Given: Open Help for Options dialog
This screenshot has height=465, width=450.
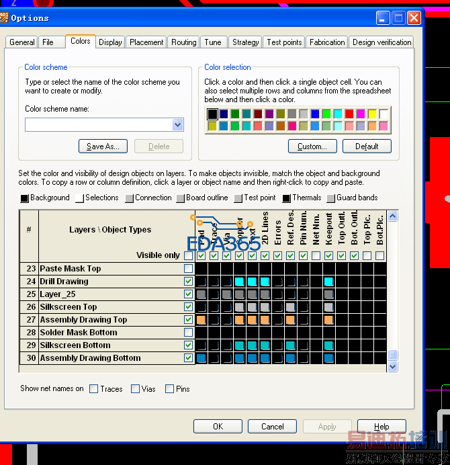Looking at the screenshot, I should [381, 427].
